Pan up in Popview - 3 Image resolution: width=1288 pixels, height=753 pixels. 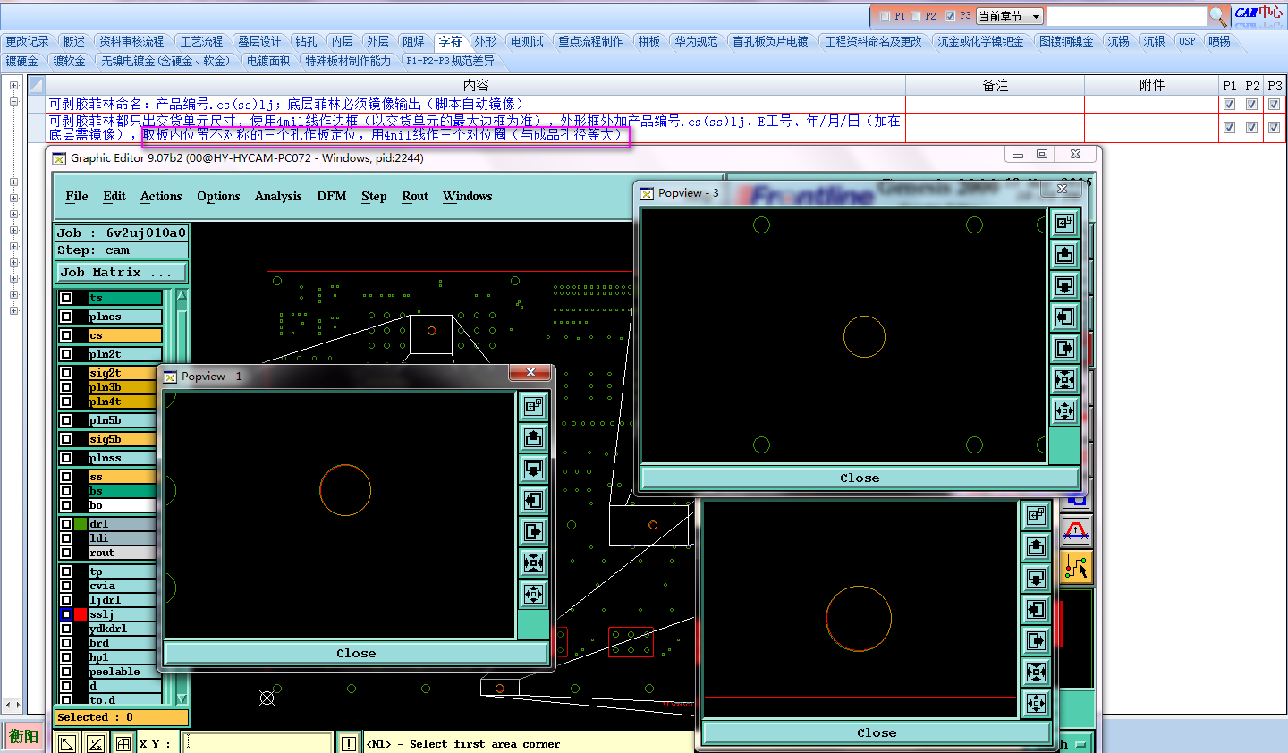[1064, 255]
